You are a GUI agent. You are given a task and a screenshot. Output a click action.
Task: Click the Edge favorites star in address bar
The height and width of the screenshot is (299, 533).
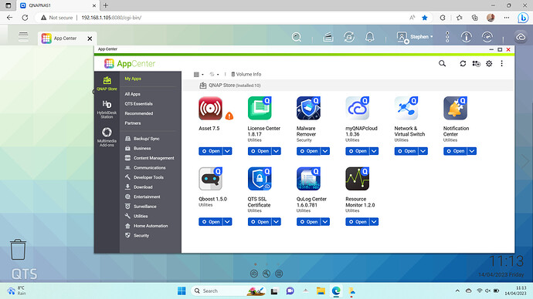425,18
